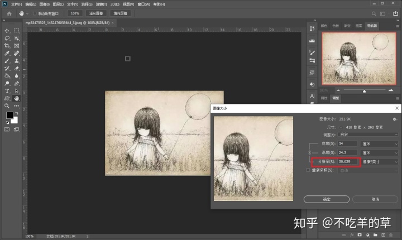Select the Pen tool
The image size is (402, 240).
17,83
